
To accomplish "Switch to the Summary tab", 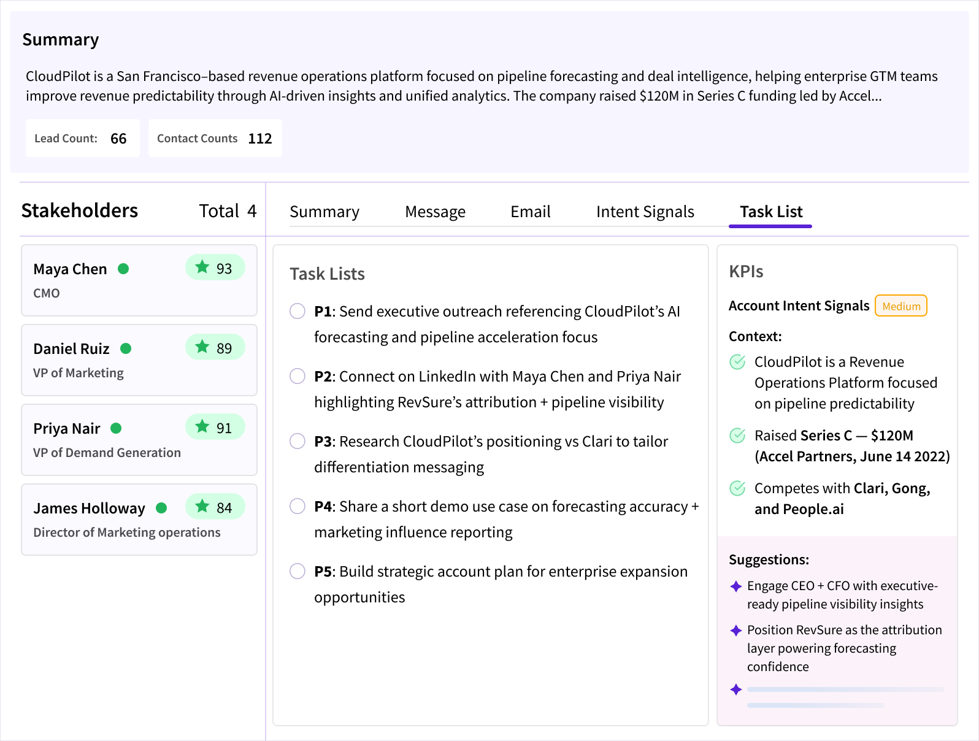I will 324,212.
